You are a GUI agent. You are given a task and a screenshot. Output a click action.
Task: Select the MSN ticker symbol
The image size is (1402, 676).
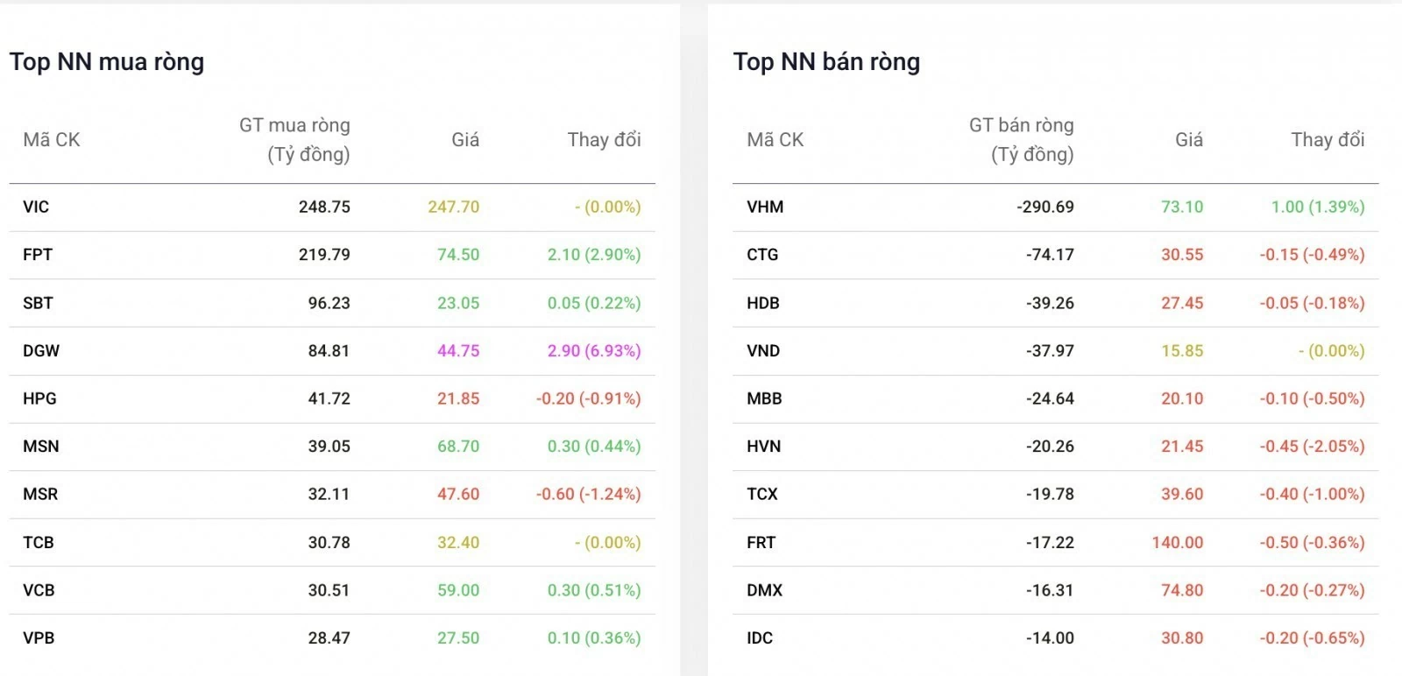pyautogui.click(x=41, y=447)
